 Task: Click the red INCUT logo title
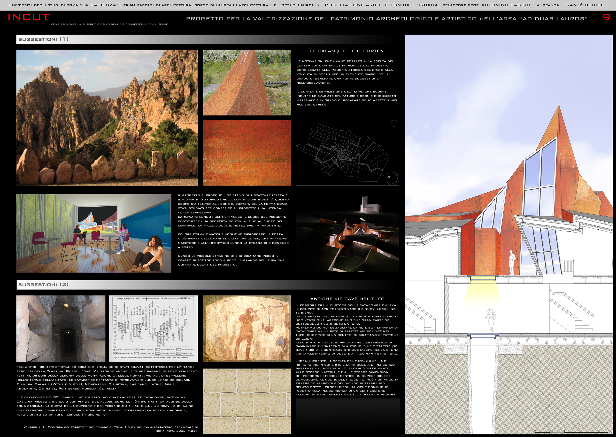tap(28, 17)
